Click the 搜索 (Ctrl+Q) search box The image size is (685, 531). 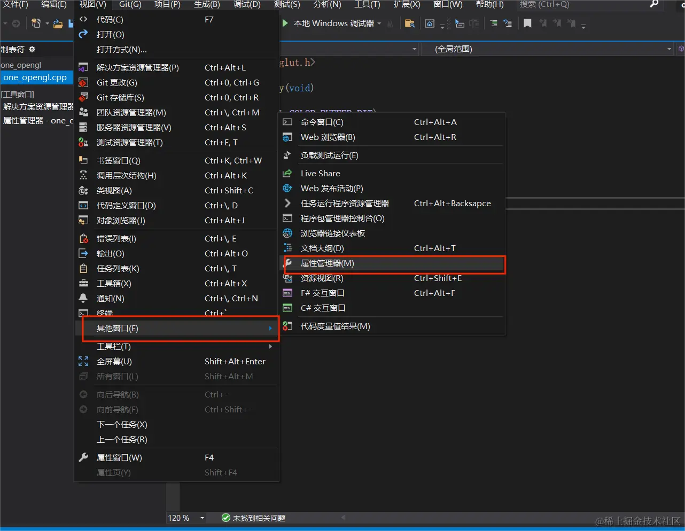tap(590, 4)
